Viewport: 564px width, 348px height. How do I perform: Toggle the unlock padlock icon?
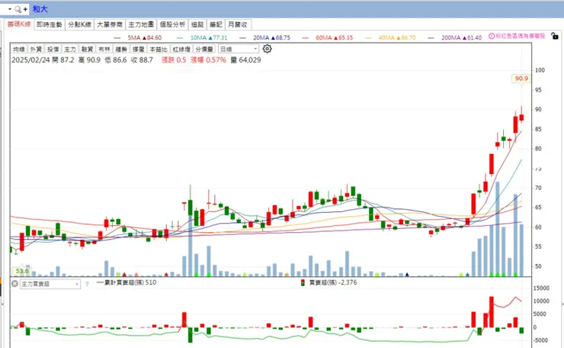(555, 36)
